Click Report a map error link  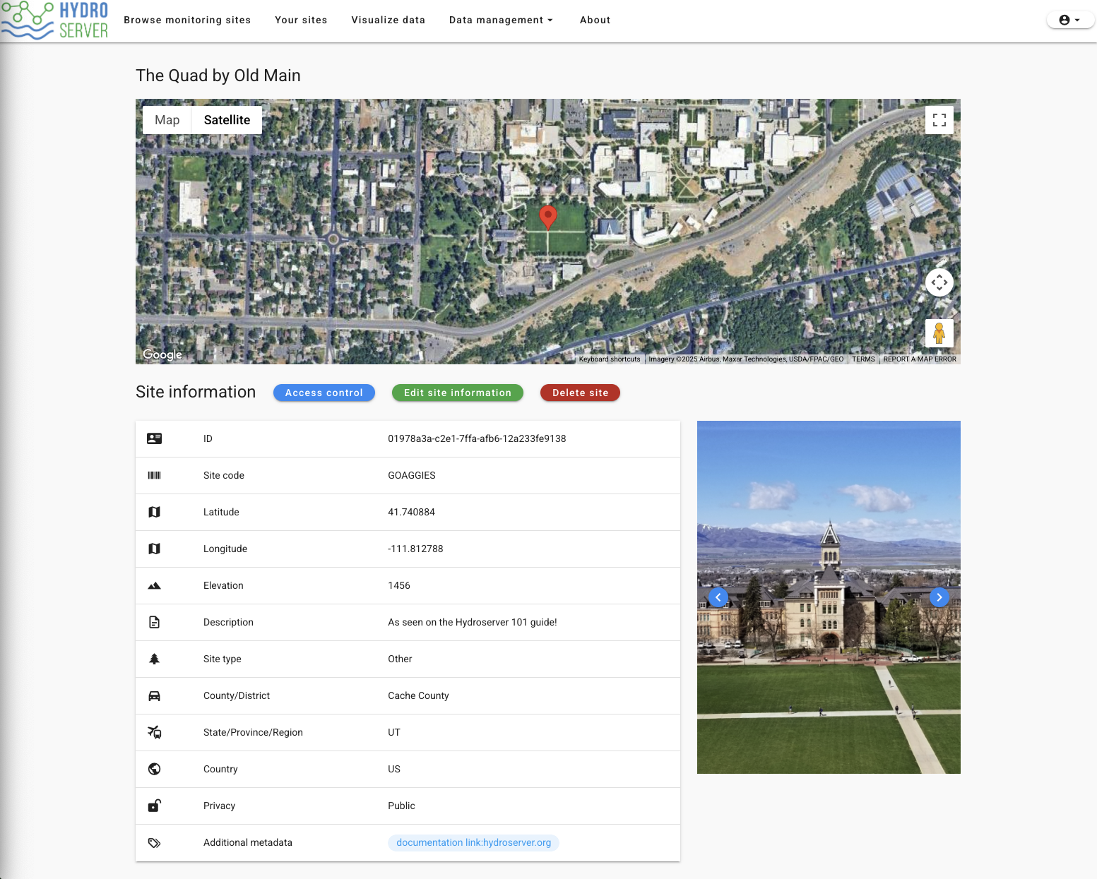[x=920, y=359]
